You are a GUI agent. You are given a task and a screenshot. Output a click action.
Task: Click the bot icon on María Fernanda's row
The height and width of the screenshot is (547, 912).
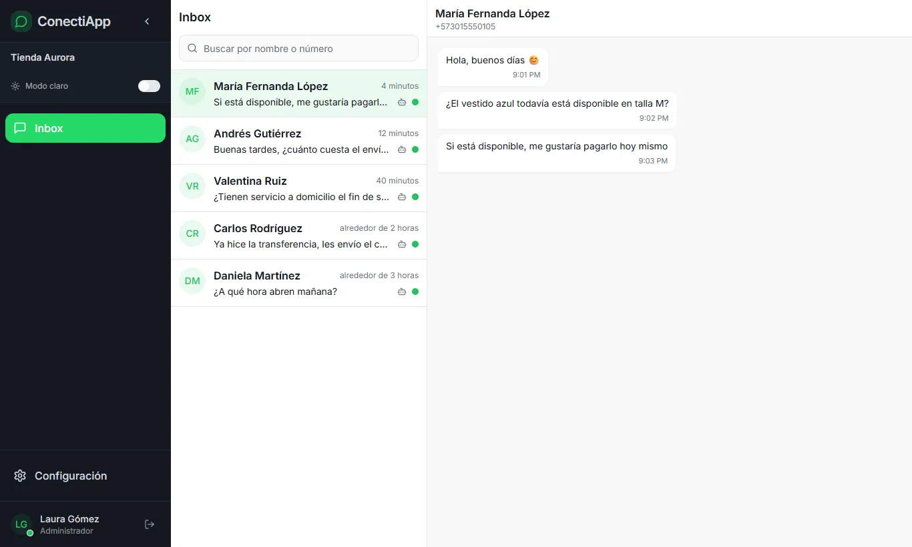point(402,102)
